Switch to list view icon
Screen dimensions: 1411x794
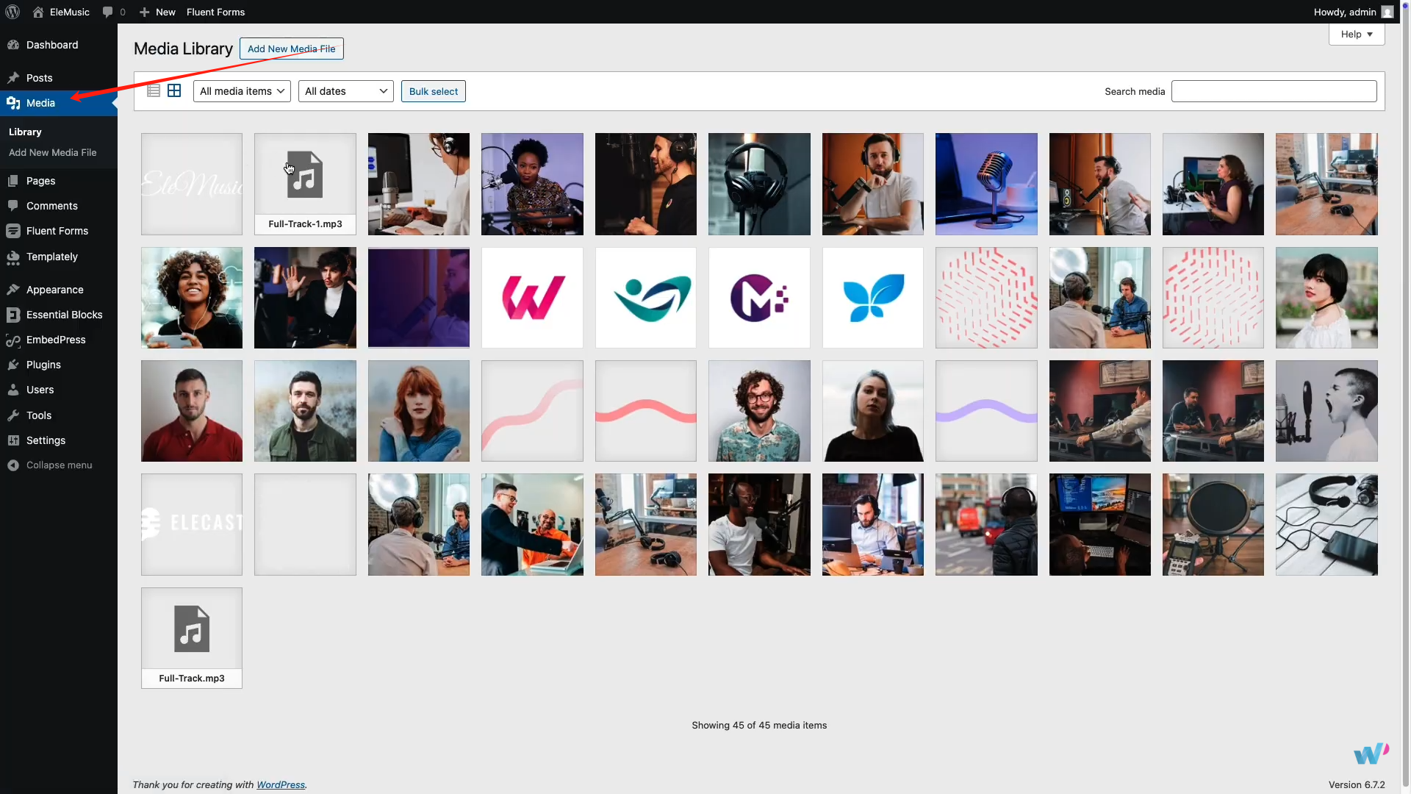[x=154, y=91]
